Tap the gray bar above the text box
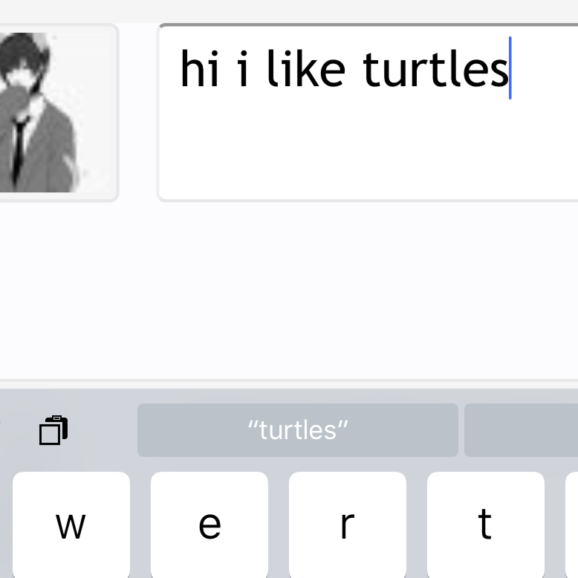The height and width of the screenshot is (578, 578). 289,11
